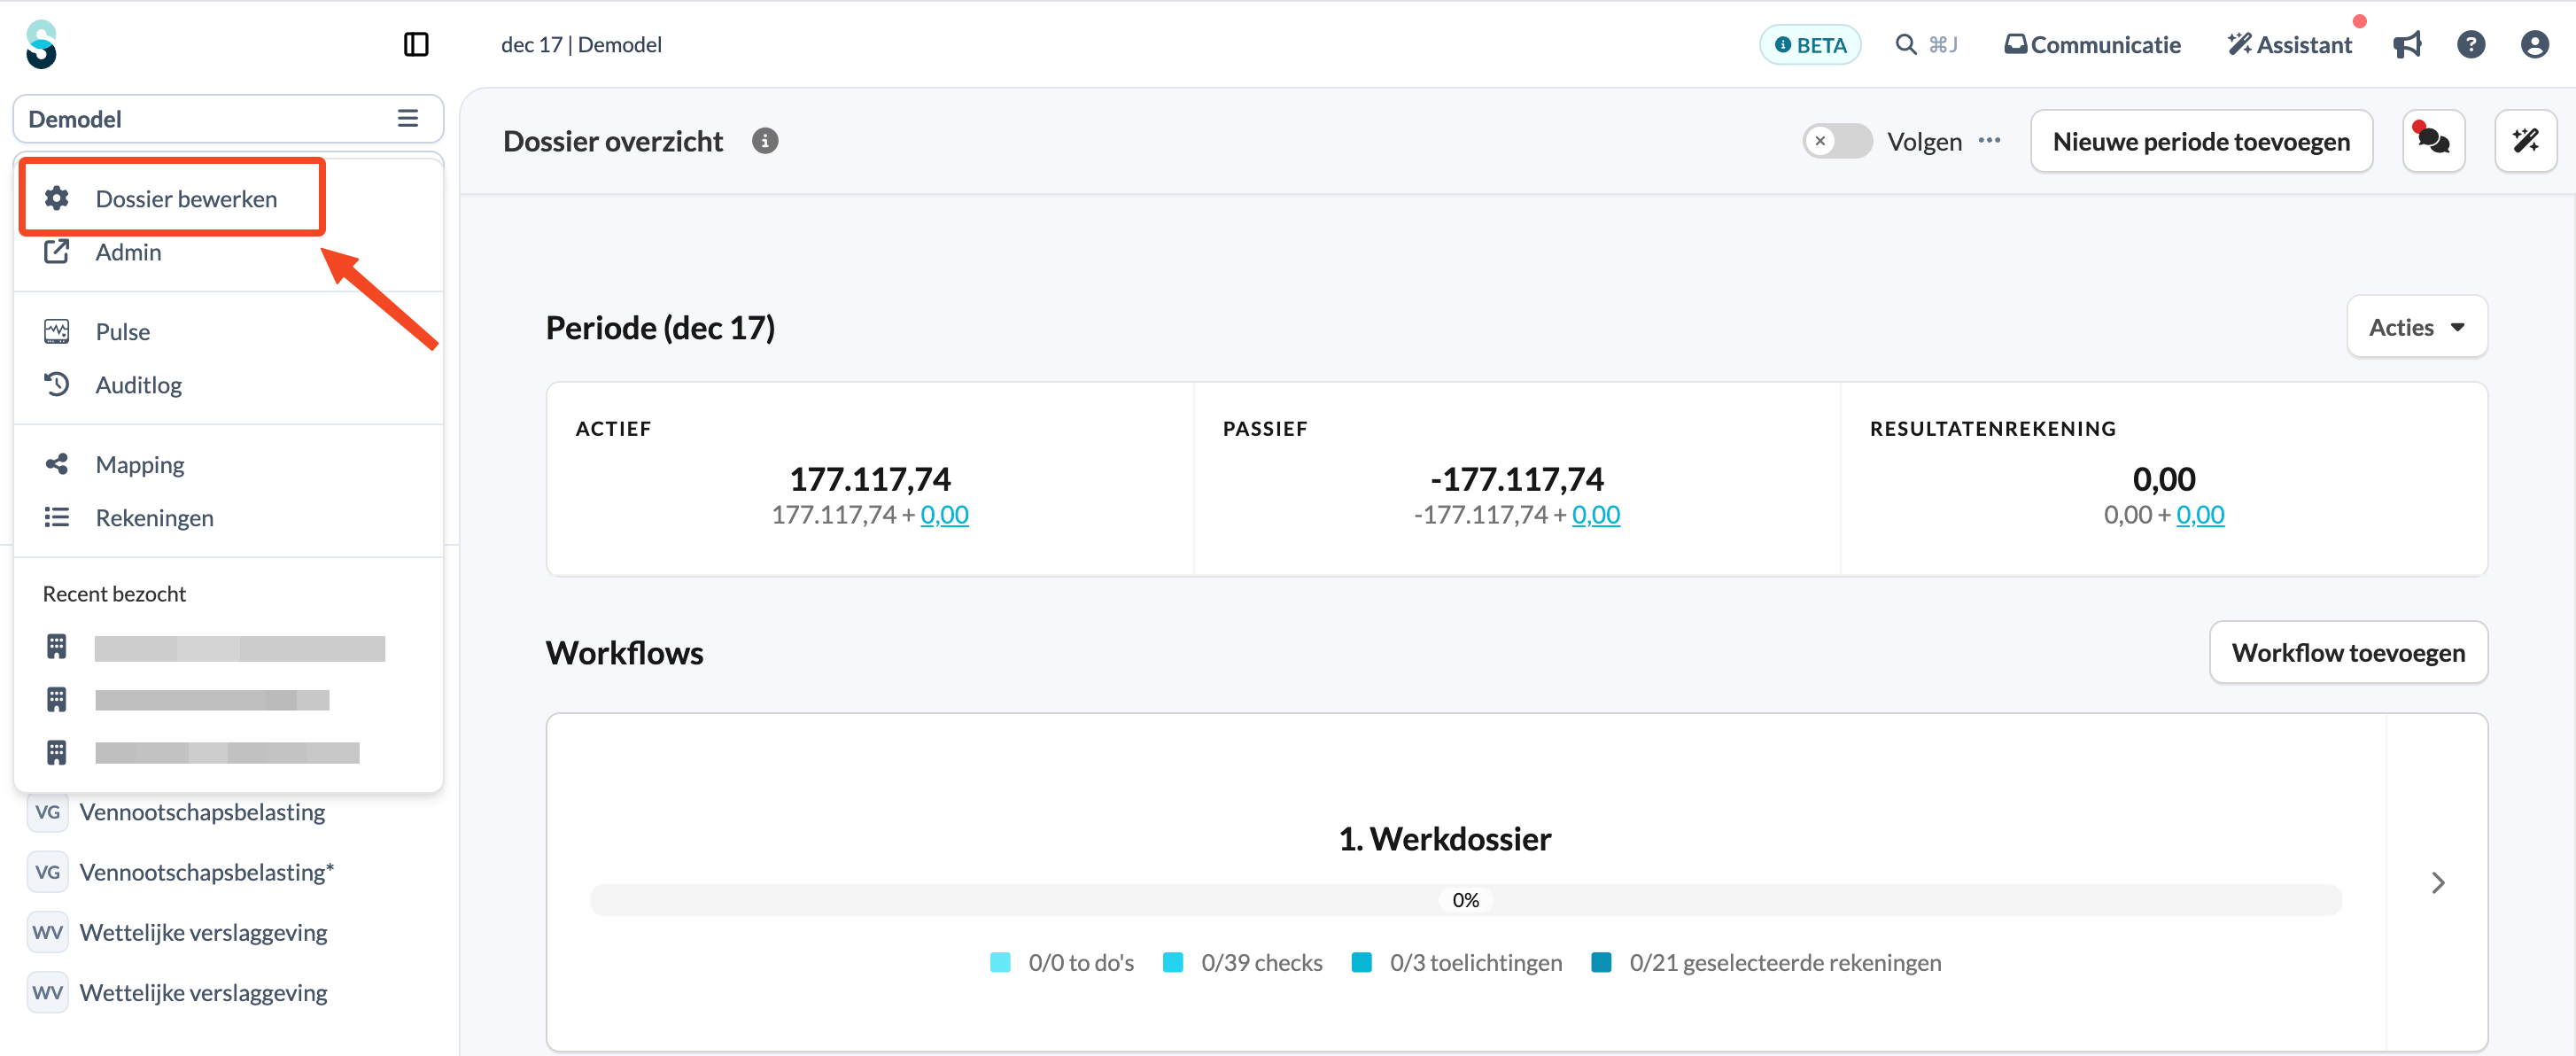Click the three dots next to Volgen
The height and width of the screenshot is (1056, 2576).
coord(1989,140)
